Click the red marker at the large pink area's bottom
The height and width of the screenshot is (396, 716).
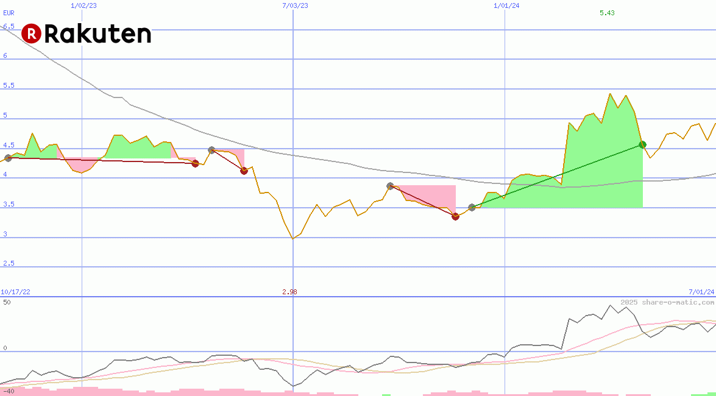[455, 216]
